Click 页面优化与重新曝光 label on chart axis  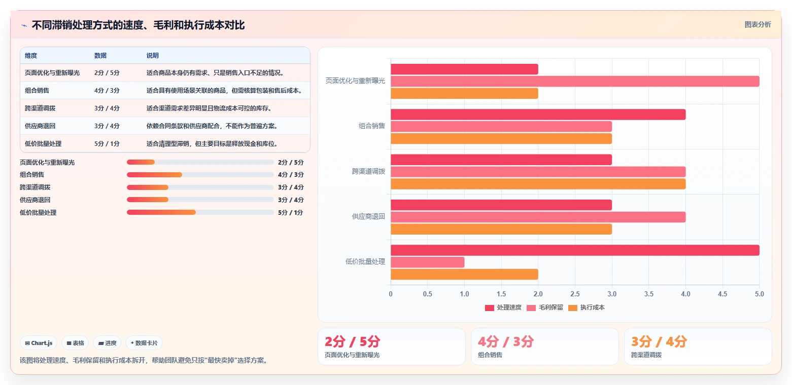(356, 81)
